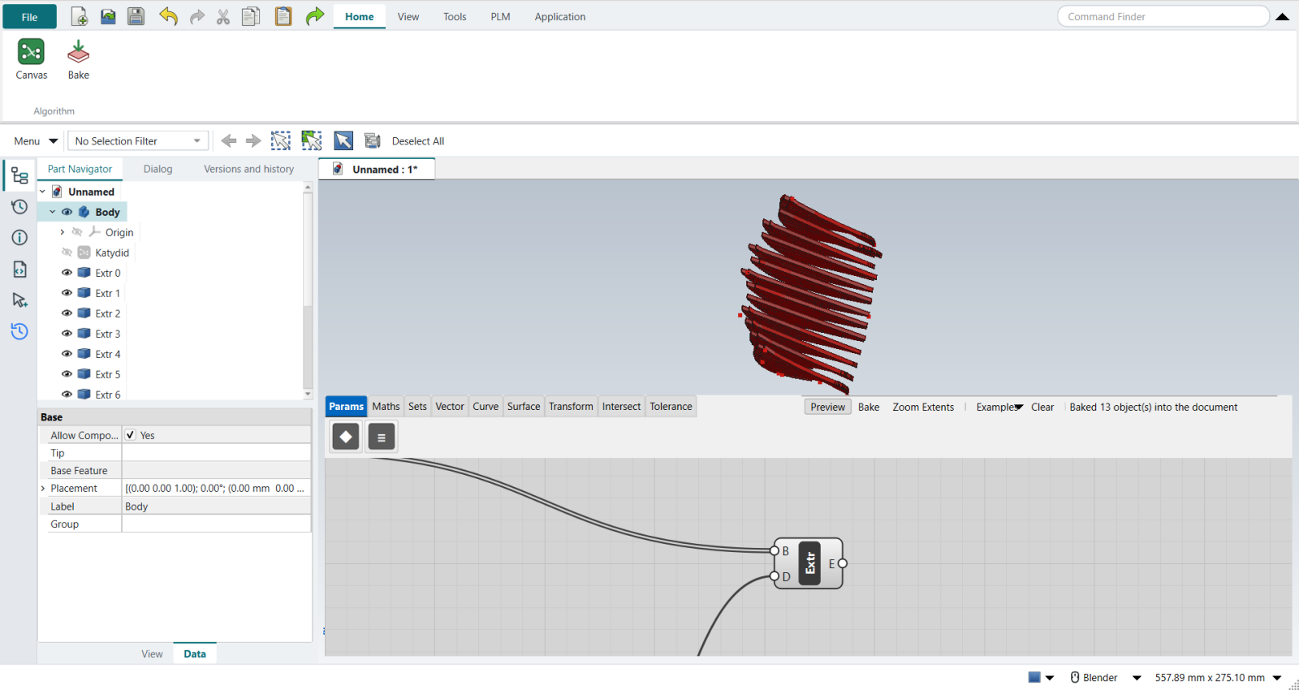Click the green refresh arrow icon
Image resolution: width=1299 pixels, height=690 pixels.
click(x=315, y=16)
